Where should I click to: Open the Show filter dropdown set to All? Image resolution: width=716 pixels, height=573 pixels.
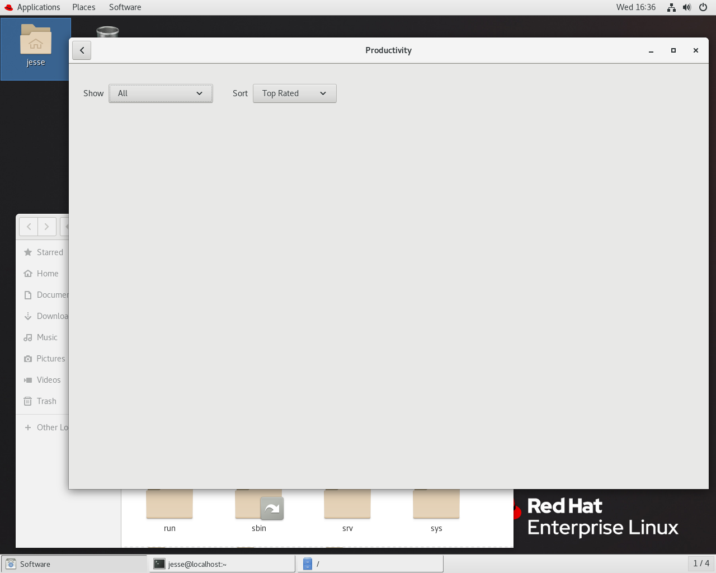[x=161, y=93]
